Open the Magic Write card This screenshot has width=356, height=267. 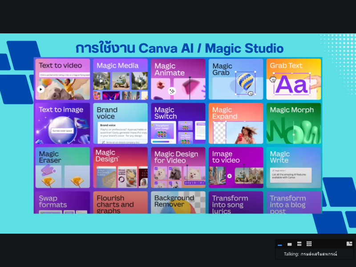tap(294, 167)
